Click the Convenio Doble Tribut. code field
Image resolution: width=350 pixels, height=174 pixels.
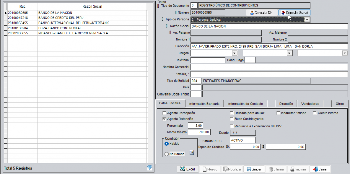(196, 94)
